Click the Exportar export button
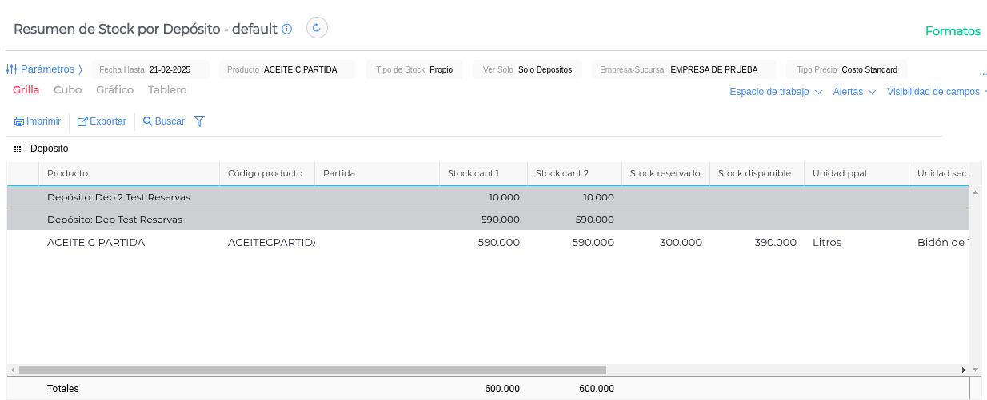Screen dimensions: 987x400 pyautogui.click(x=102, y=121)
